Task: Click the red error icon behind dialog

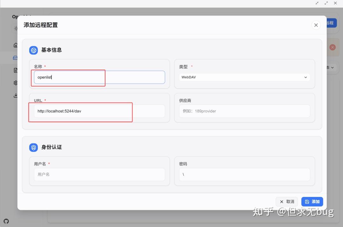Action: (x=333, y=47)
